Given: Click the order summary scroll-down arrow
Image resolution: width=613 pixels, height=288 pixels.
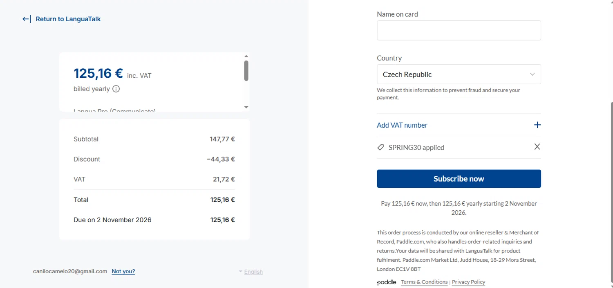Looking at the screenshot, I should tap(246, 107).
